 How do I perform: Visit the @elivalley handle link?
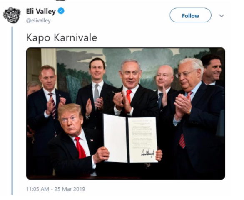coord(38,21)
